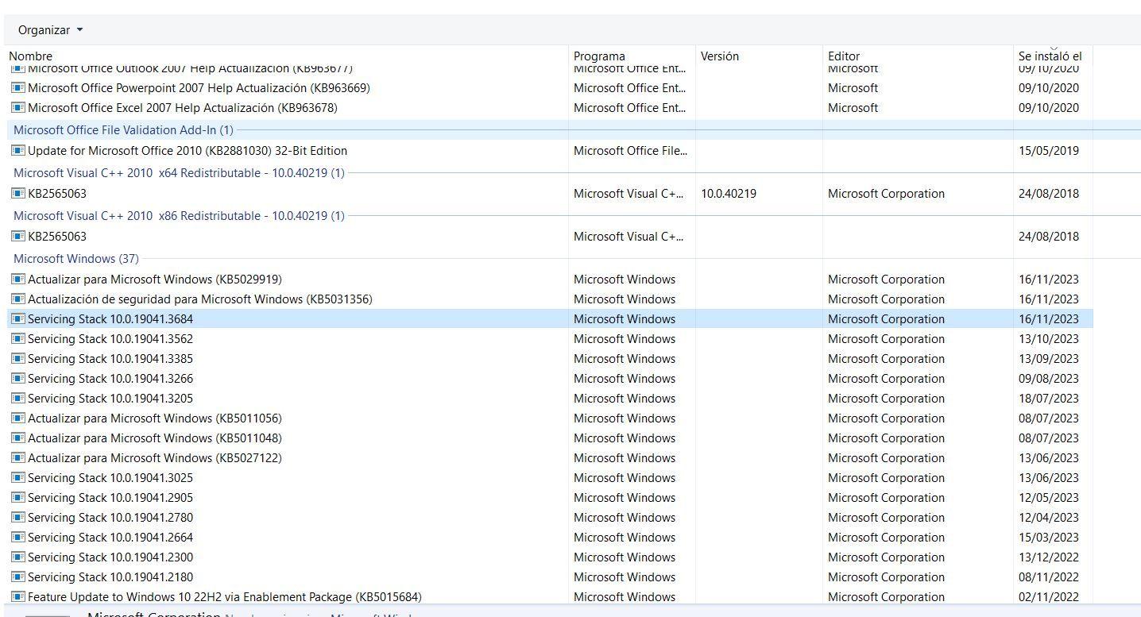Click the icon beside Update for Microsoft Office 2010
Screen dimensions: 1141x617
[x=17, y=150]
